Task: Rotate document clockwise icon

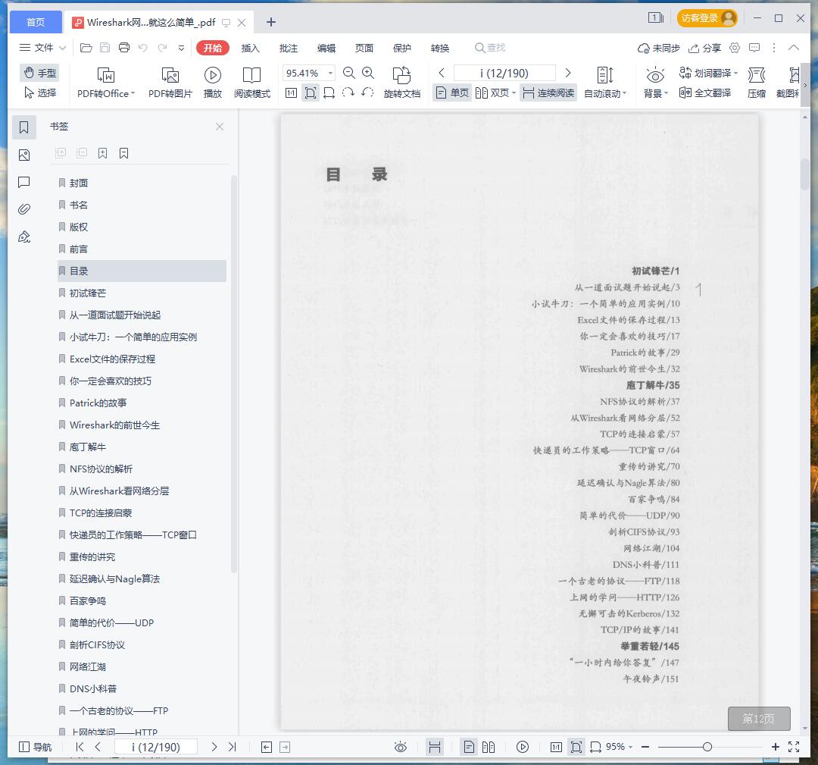Action: pos(348,93)
